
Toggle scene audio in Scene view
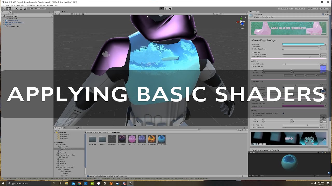pyautogui.click(x=79, y=14)
